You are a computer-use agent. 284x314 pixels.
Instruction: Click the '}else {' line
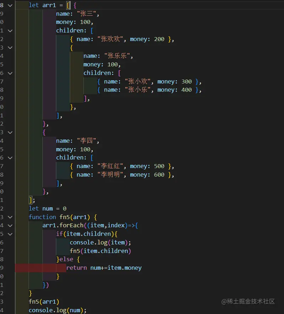tap(68, 259)
